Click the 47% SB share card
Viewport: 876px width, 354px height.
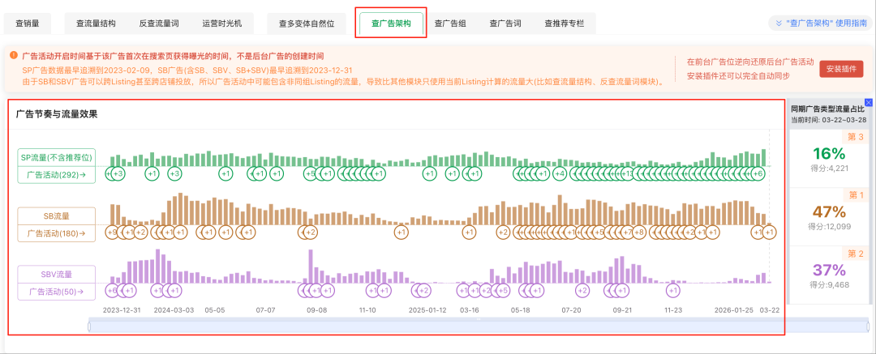829,217
